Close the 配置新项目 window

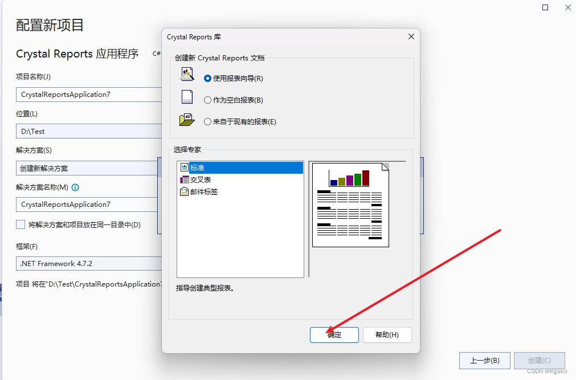tap(567, 7)
